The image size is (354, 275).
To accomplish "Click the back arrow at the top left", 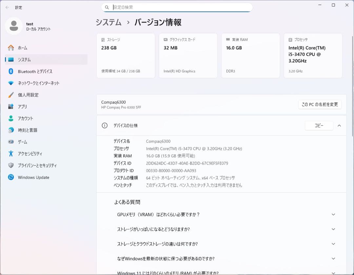I will coord(7,7).
